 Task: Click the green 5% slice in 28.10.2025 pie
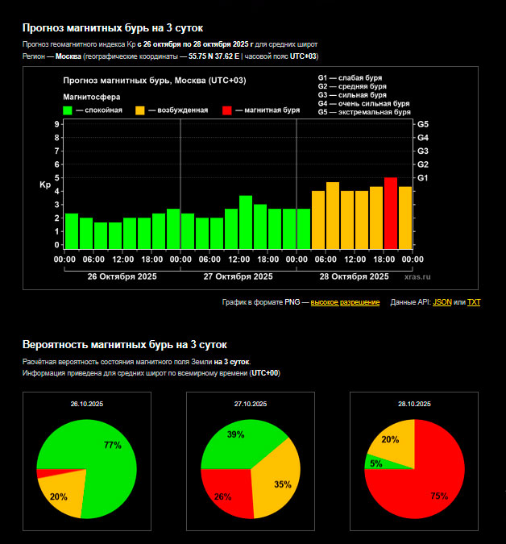point(375,463)
